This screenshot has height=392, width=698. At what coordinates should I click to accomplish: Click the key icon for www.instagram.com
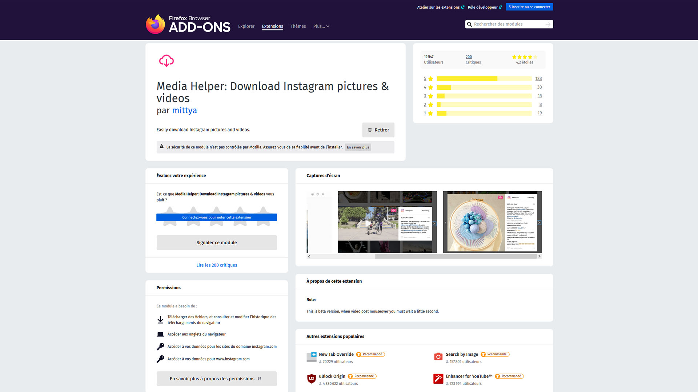click(x=160, y=359)
